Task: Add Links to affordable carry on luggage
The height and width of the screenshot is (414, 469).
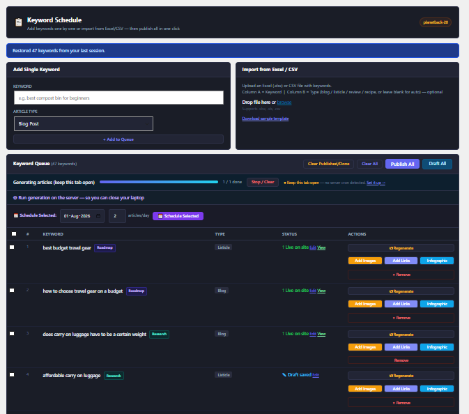Action: (401, 389)
